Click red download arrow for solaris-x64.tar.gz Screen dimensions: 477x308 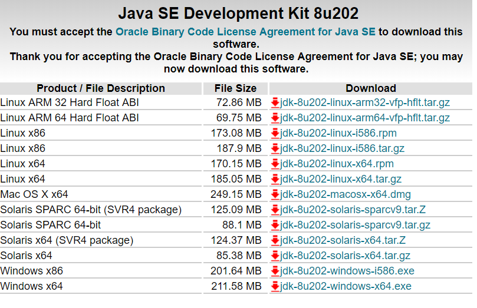coord(275,256)
